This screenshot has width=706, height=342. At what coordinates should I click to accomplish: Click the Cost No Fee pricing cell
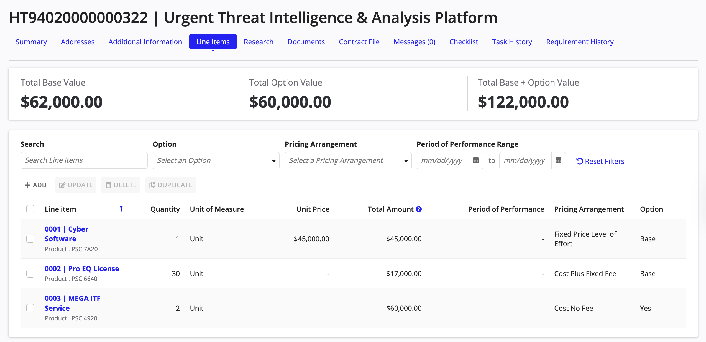(573, 308)
